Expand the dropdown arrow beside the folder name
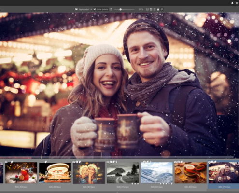Viewport: 239px width, 193px height. 91,9
